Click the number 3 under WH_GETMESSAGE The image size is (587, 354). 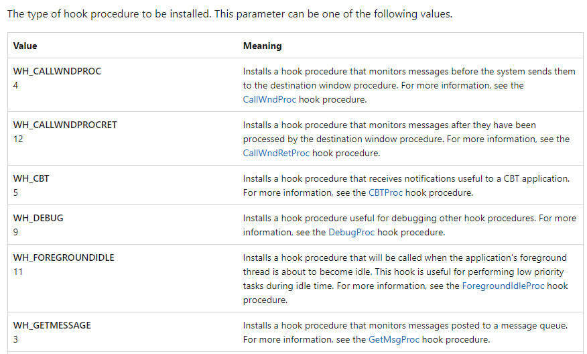(16, 339)
